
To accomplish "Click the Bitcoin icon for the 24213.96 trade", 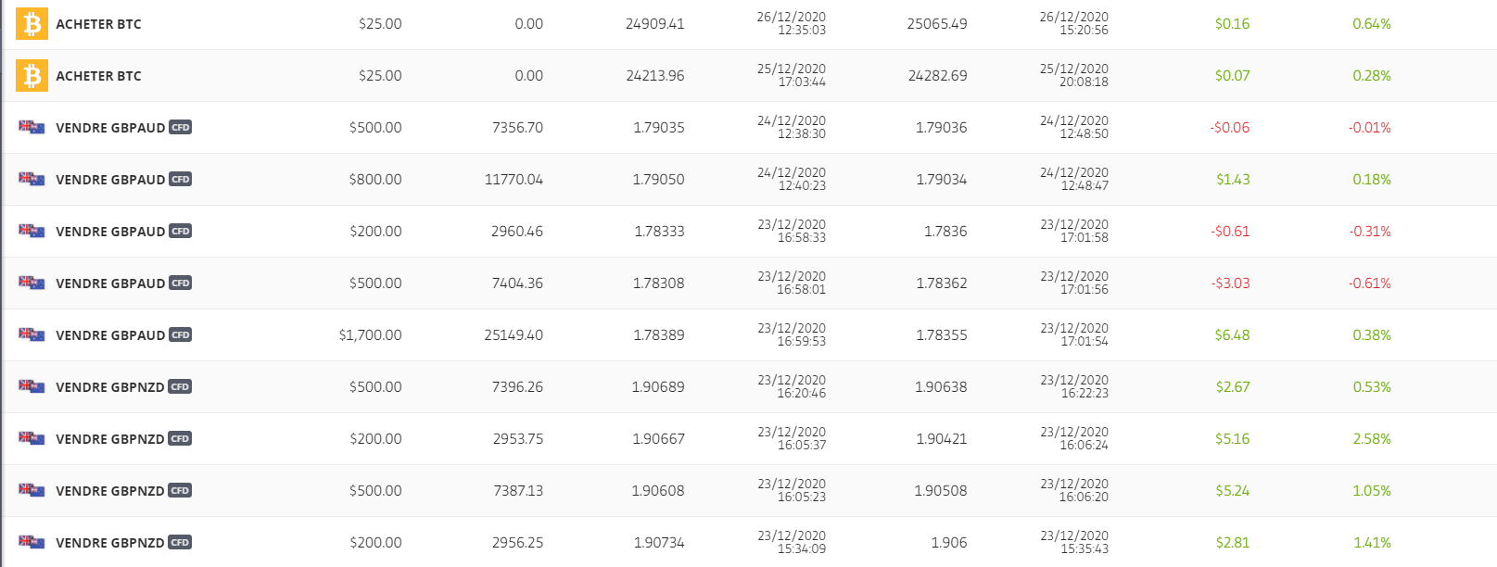I will tap(32, 76).
